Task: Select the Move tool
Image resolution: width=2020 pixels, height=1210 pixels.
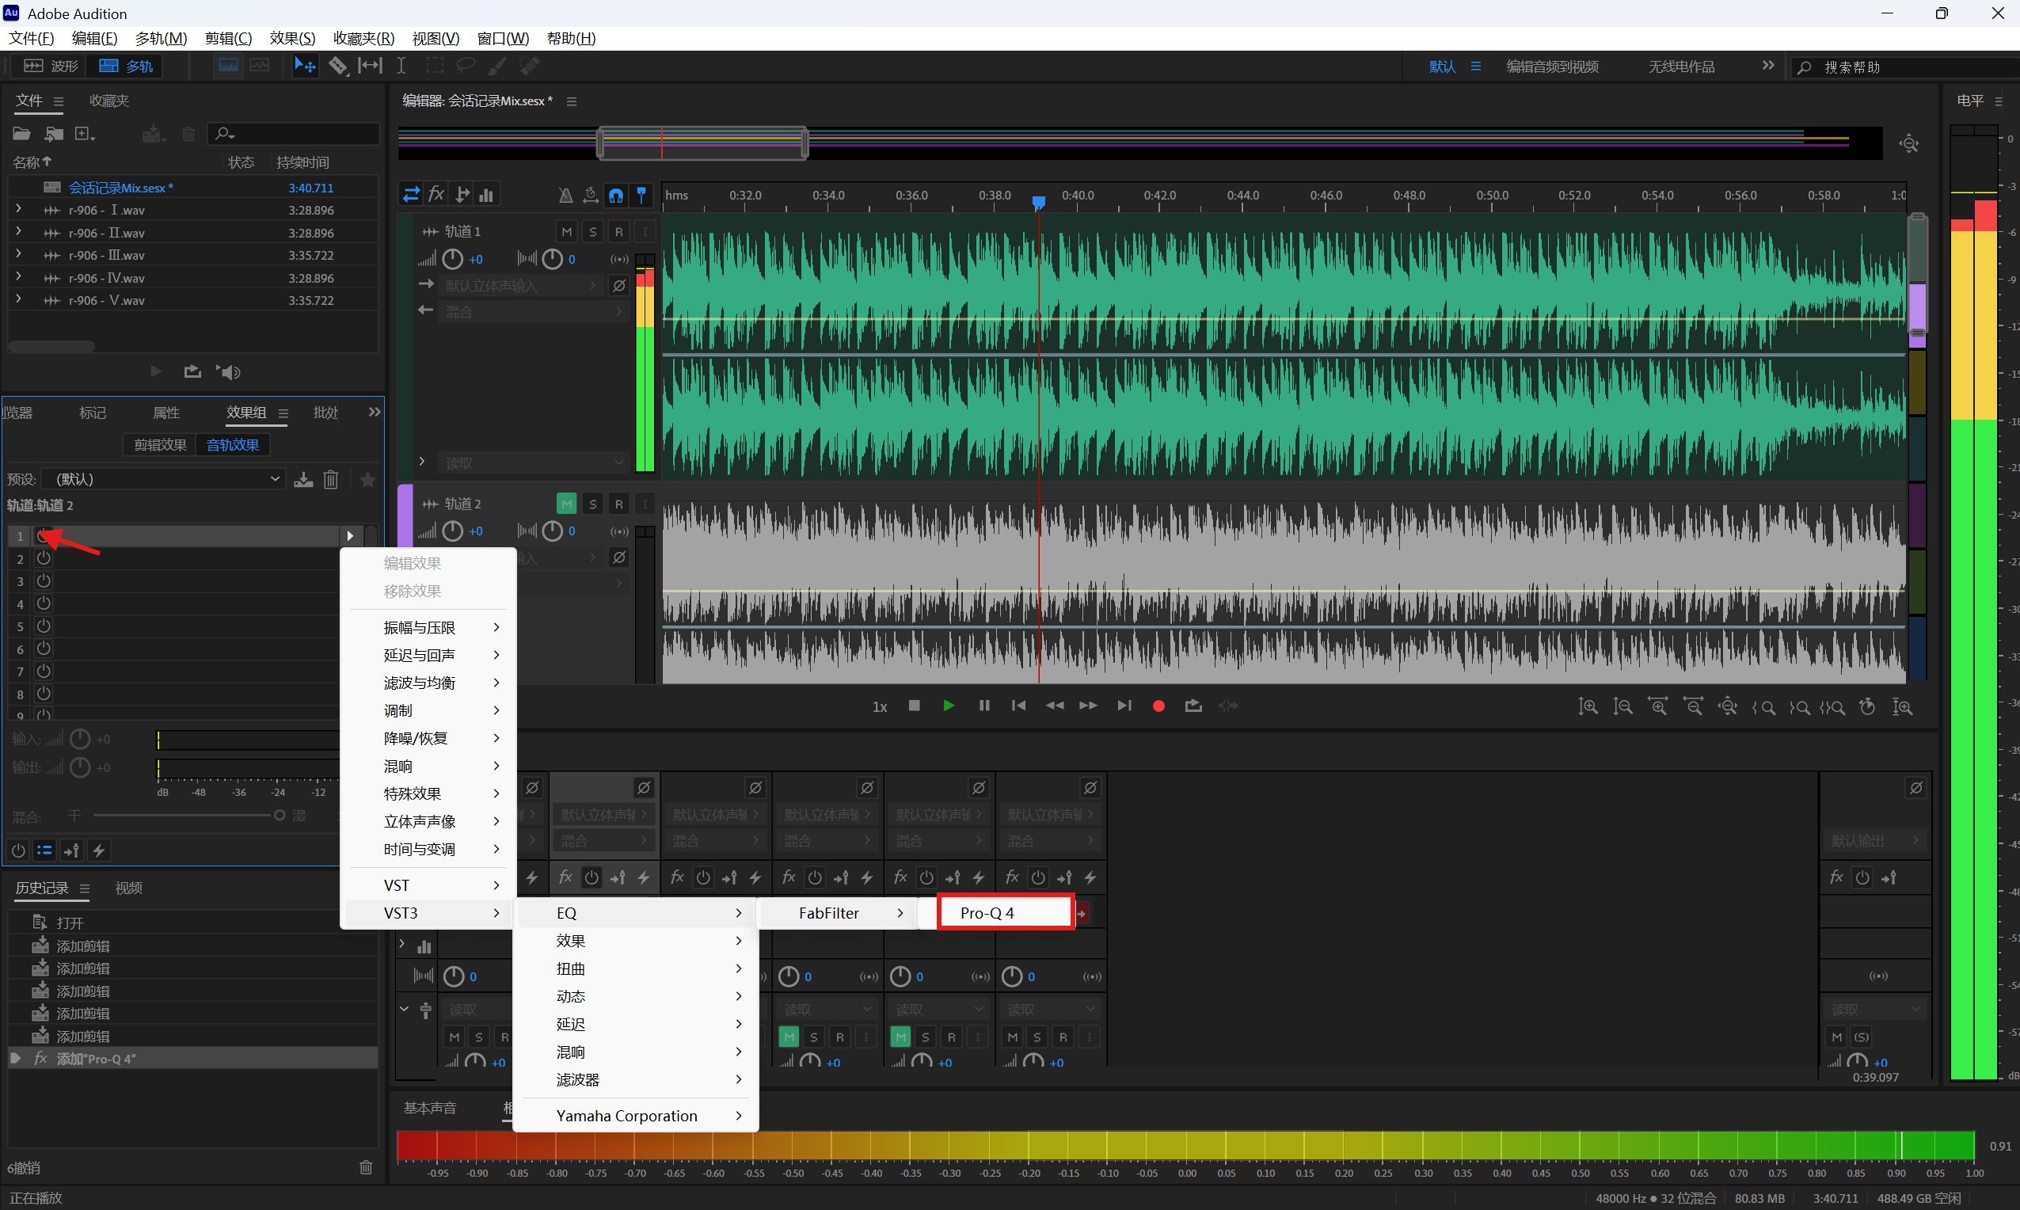Action: (x=305, y=66)
